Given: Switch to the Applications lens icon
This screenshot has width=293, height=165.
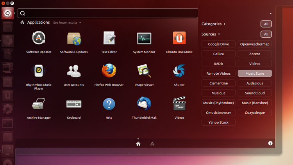Looking at the screenshot, I should tap(152, 144).
